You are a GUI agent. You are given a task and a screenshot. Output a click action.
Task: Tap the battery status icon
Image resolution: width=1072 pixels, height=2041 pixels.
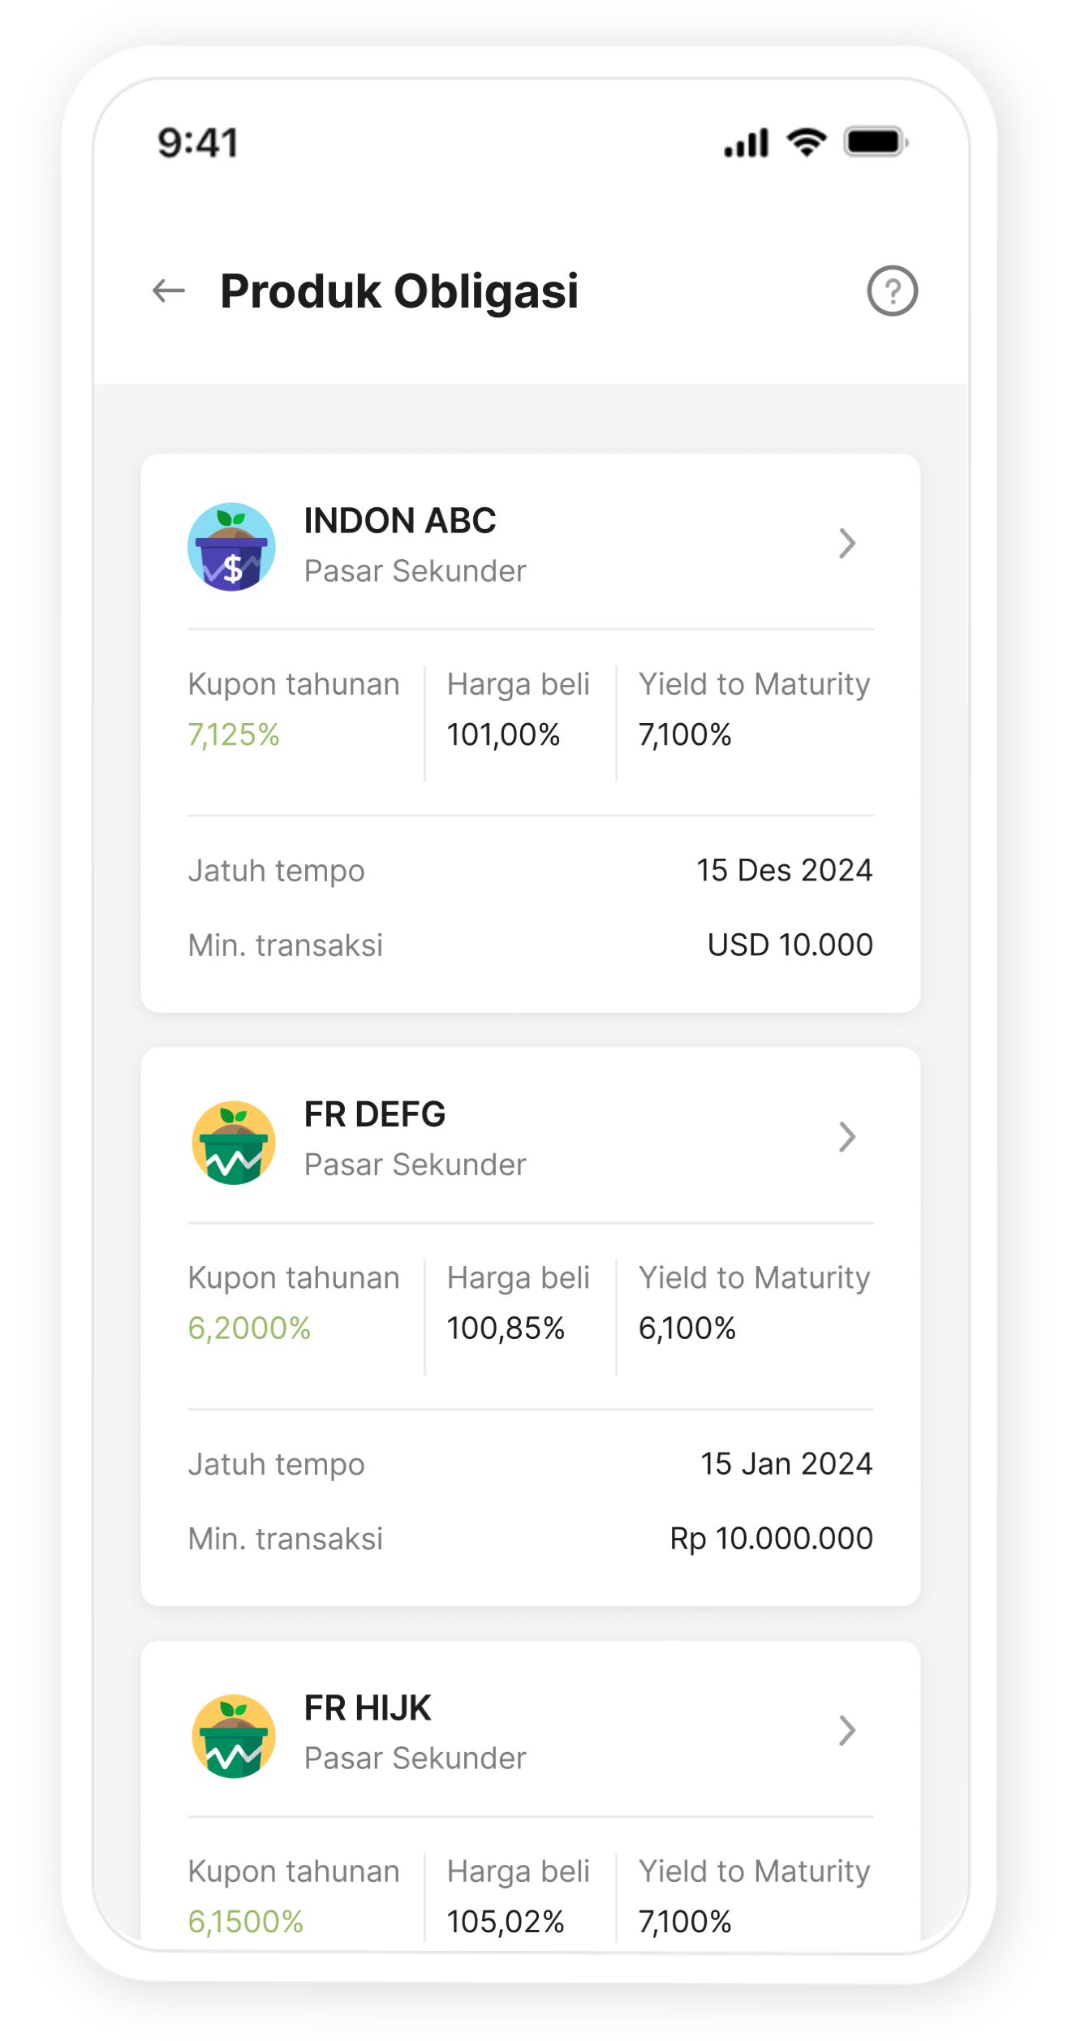(x=876, y=143)
